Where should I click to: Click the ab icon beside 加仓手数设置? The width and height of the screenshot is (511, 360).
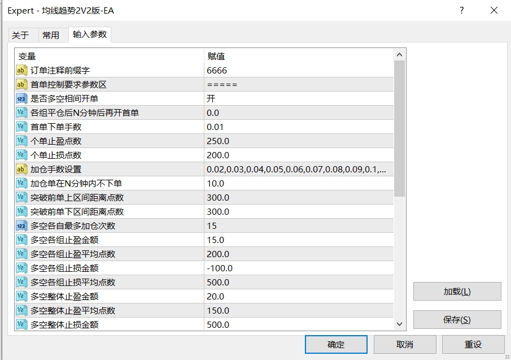click(21, 169)
